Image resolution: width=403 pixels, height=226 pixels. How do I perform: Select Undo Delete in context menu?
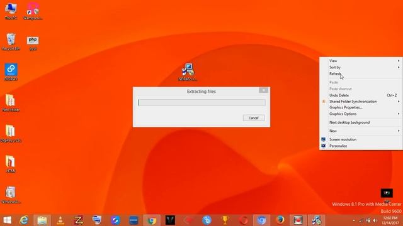(361, 95)
